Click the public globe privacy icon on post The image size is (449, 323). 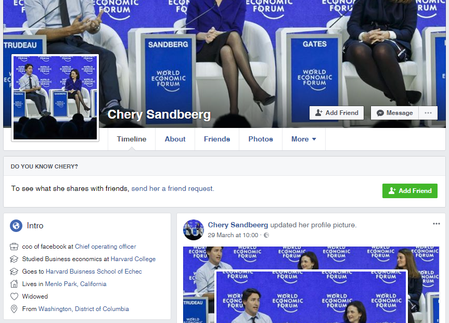coord(266,235)
